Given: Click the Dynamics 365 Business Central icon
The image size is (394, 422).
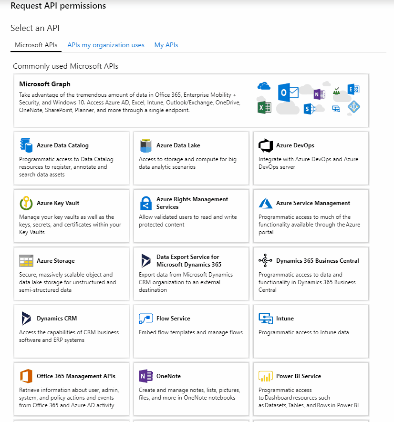Looking at the screenshot, I should tap(266, 260).
